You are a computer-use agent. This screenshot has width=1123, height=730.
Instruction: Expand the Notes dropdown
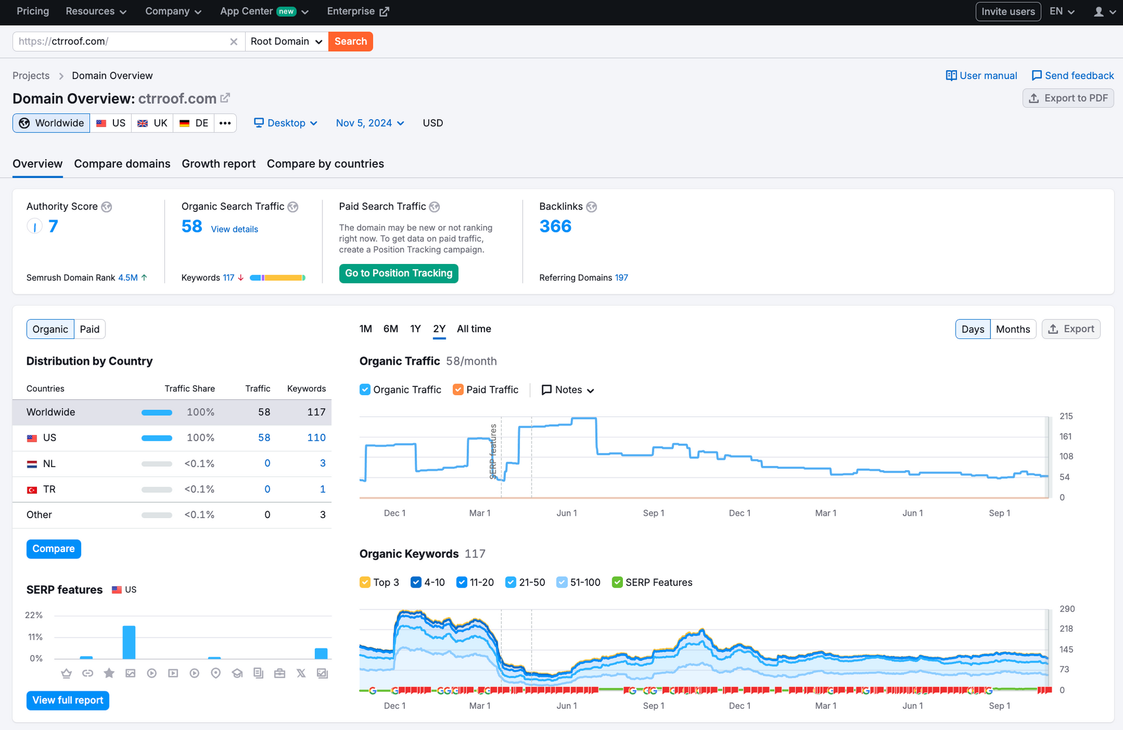coord(568,390)
